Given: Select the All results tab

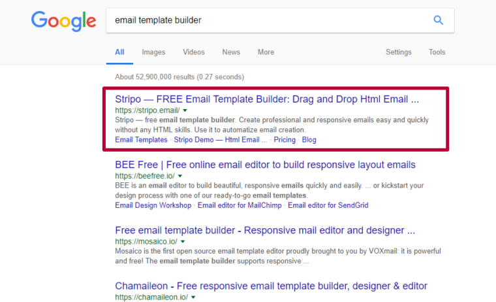Looking at the screenshot, I should 119,52.
